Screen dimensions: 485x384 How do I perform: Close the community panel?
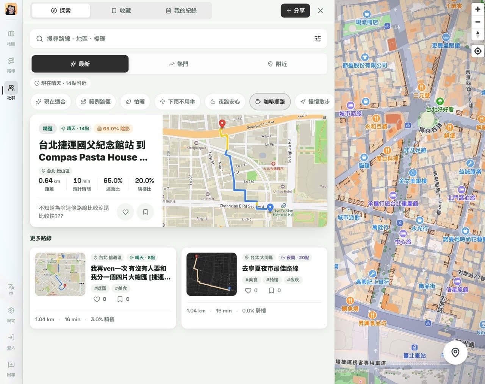tap(320, 11)
